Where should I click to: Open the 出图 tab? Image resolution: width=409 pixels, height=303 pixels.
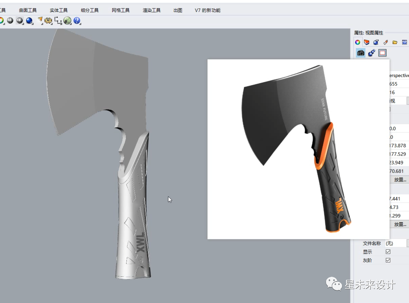[178, 10]
